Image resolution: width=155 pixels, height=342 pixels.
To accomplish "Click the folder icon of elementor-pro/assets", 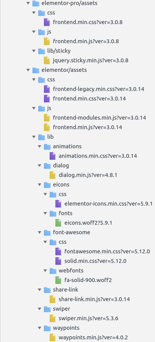I will click(x=36, y=3).
